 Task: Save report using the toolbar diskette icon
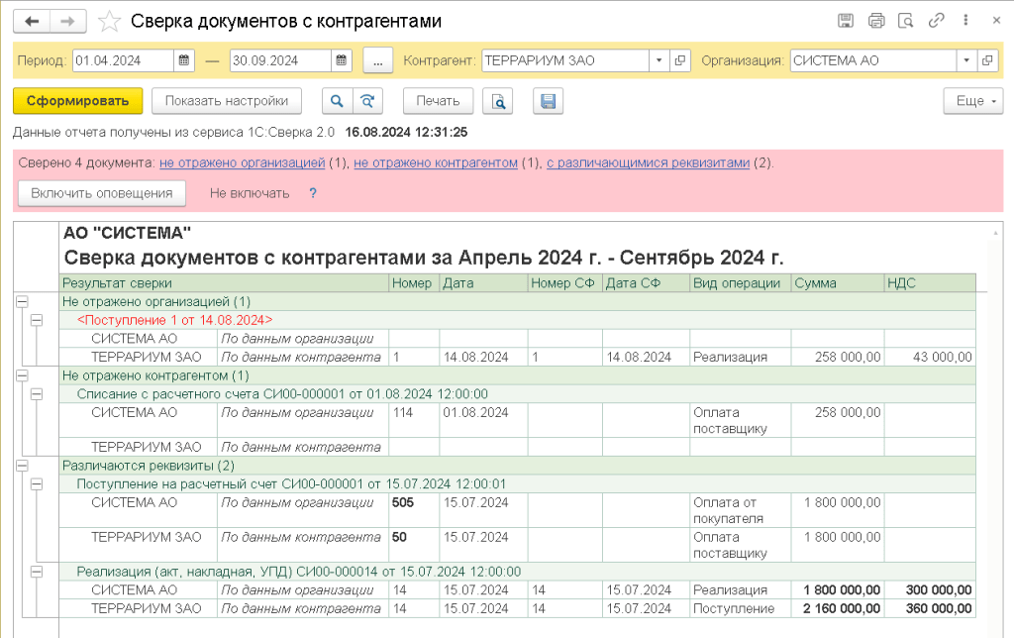pos(548,101)
